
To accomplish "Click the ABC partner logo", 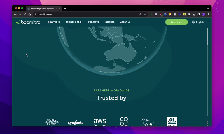I will tap(148, 123).
